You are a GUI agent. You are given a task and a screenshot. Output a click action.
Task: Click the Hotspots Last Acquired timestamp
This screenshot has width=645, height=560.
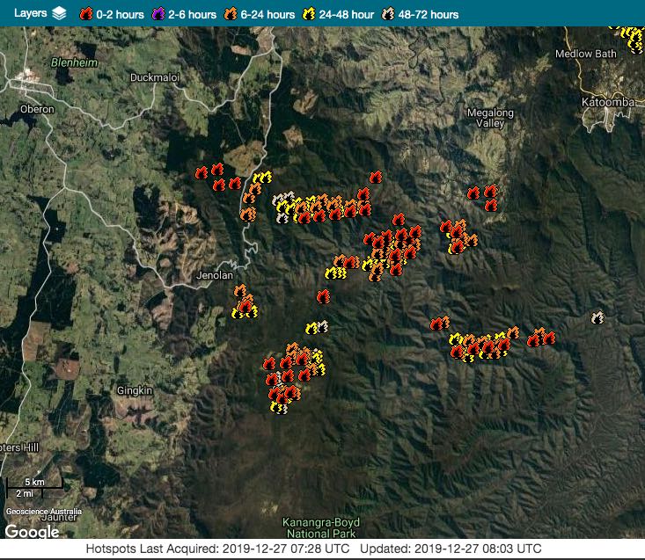point(217,549)
